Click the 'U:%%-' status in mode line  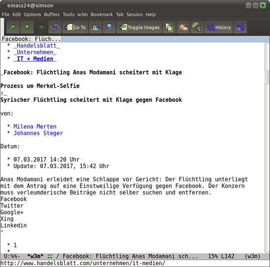tap(12, 256)
